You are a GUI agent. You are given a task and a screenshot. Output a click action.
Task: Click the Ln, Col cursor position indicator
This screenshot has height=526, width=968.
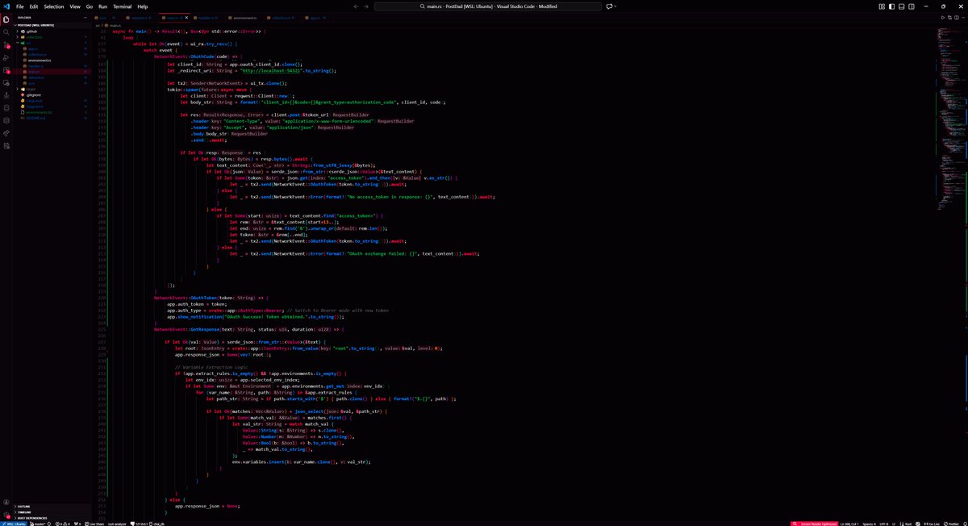(x=849, y=523)
